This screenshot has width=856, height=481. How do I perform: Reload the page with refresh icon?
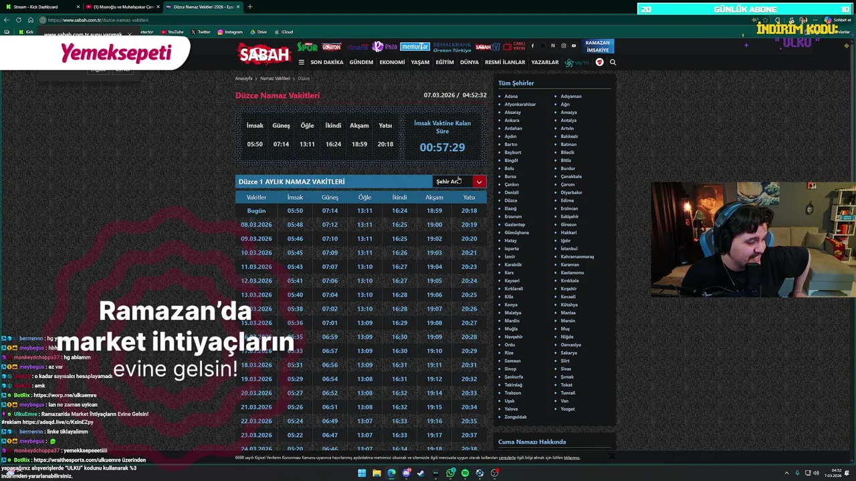pos(19,20)
